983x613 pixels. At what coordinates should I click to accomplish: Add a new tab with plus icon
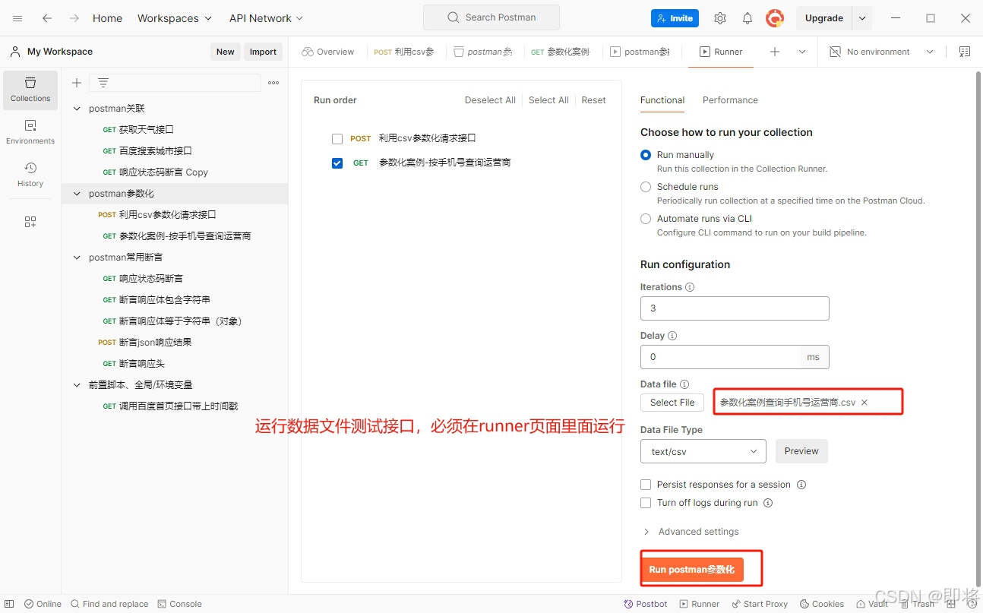click(775, 52)
